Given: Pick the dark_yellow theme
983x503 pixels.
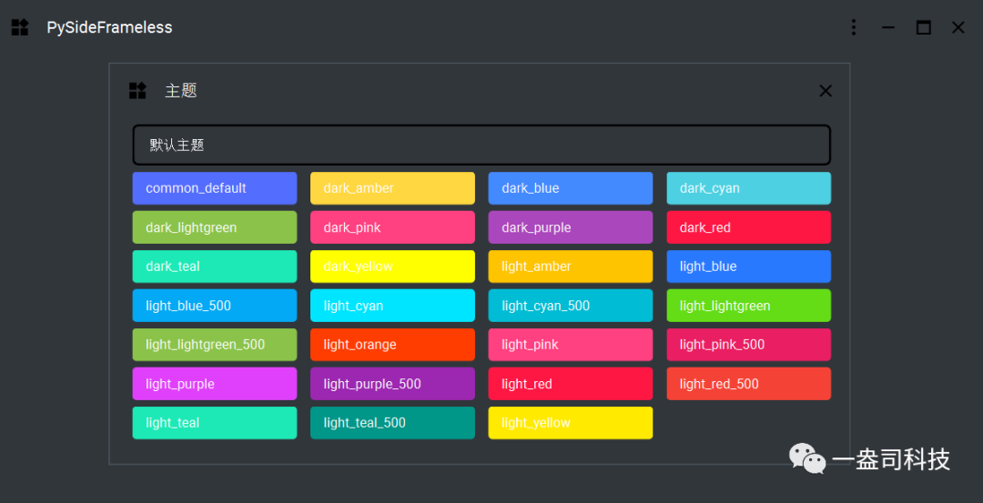Looking at the screenshot, I should pos(392,267).
